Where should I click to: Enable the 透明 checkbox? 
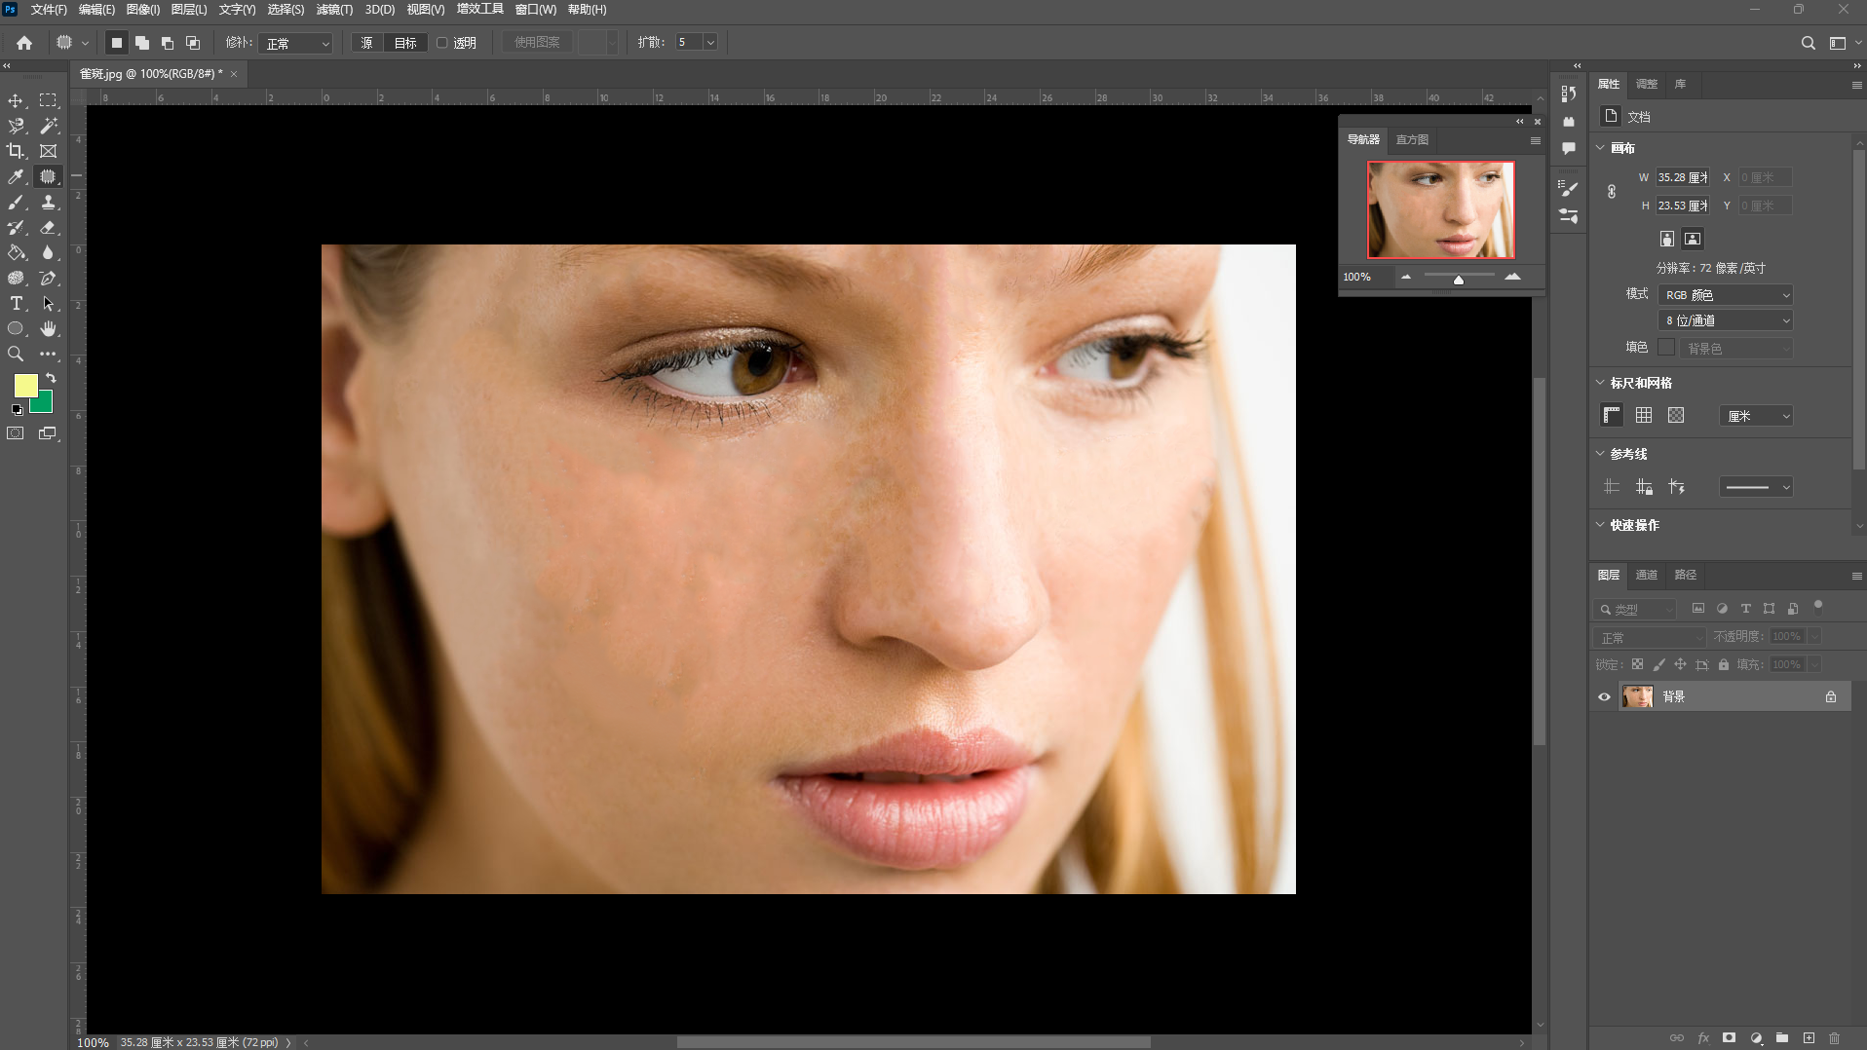pyautogui.click(x=442, y=43)
